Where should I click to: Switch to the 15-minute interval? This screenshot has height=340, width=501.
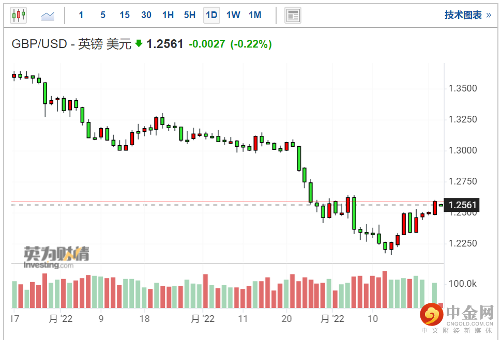click(125, 15)
